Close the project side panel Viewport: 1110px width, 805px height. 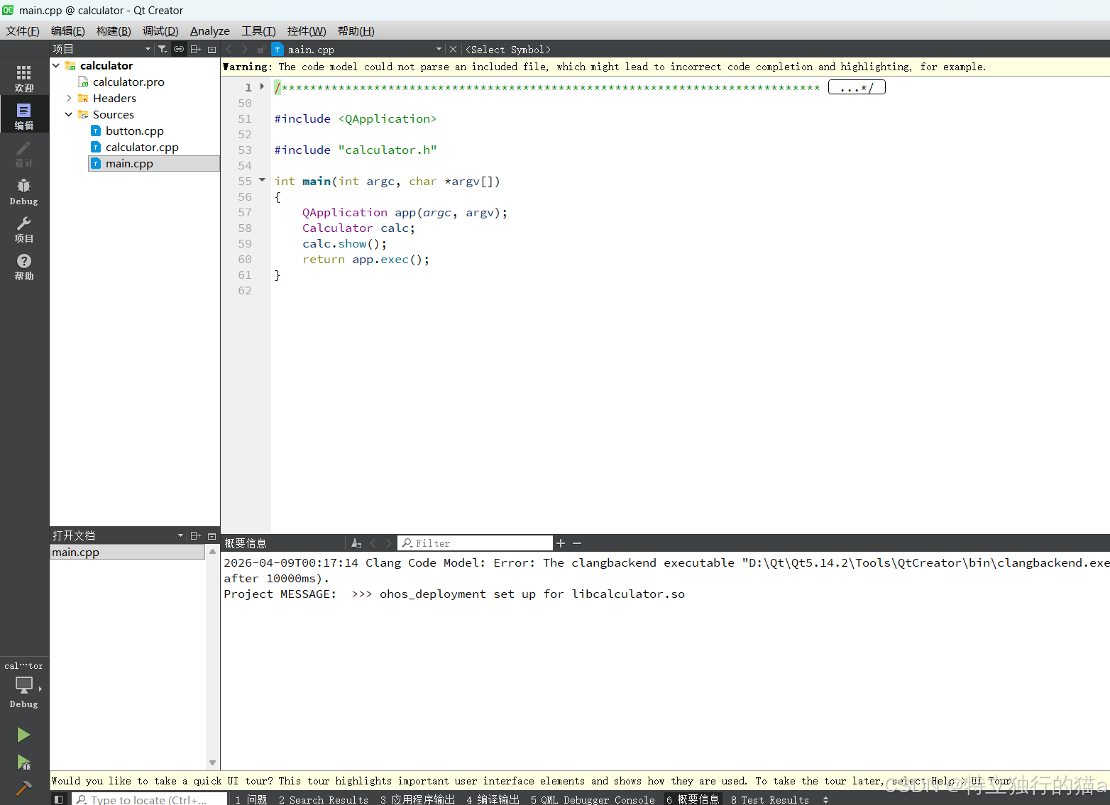click(211, 49)
